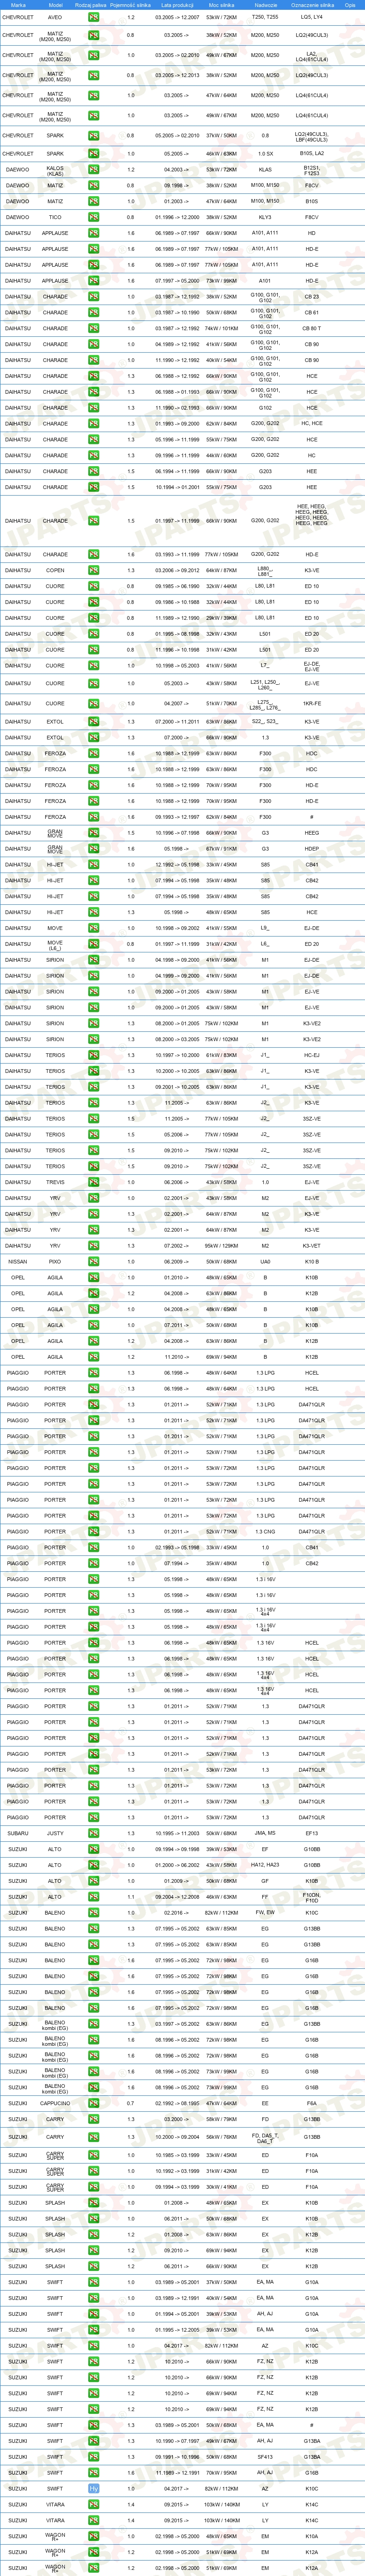Click the Model column header
This screenshot has height=2576, width=365.
click(x=55, y=4)
